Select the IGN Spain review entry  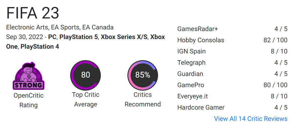point(191,51)
